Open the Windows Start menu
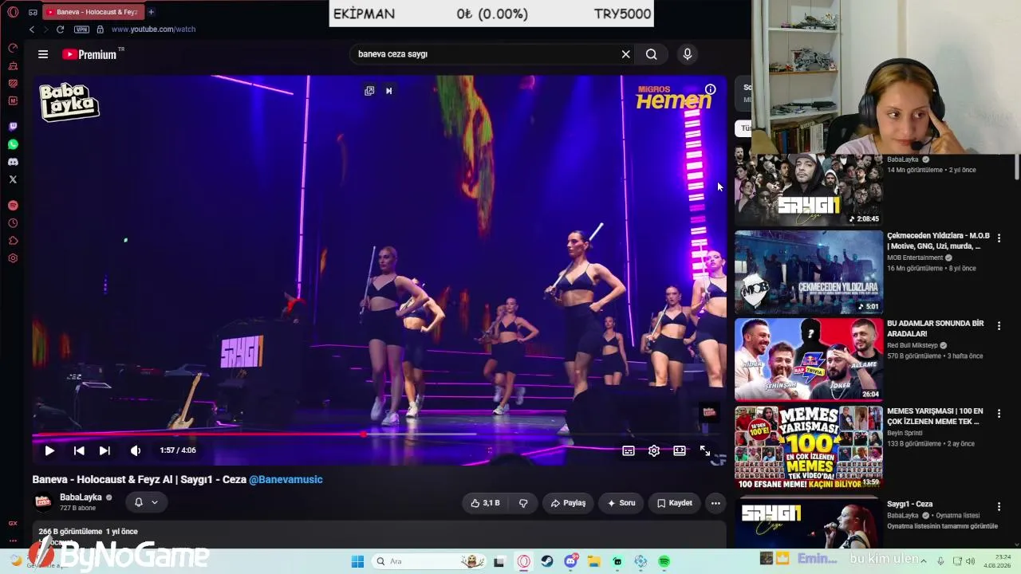Screen dimensions: 1021x574 (x=357, y=561)
